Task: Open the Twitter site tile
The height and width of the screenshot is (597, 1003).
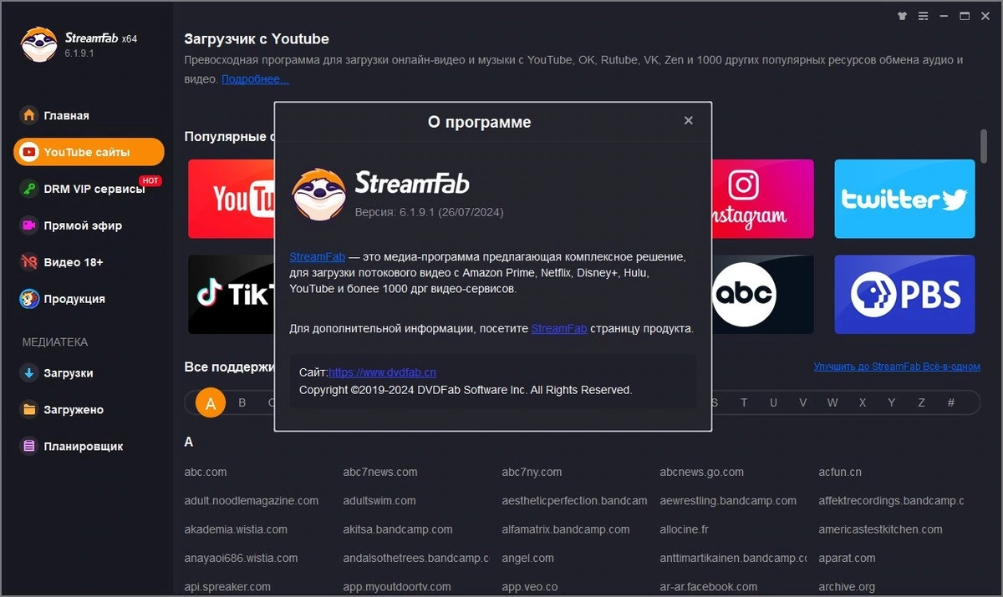Action: pos(904,199)
